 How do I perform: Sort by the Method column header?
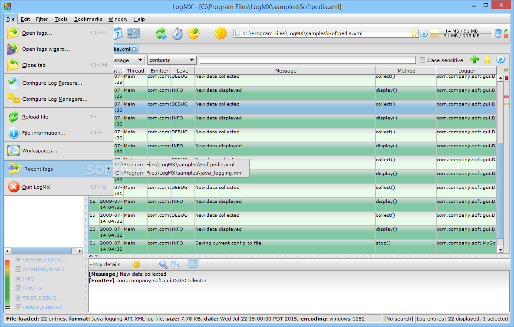coord(406,70)
